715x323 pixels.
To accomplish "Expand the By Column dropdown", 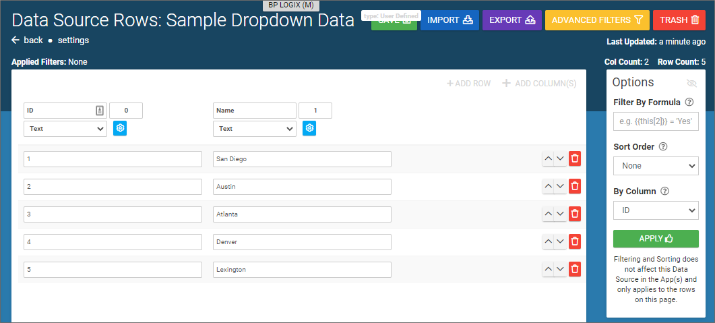I will pos(656,210).
